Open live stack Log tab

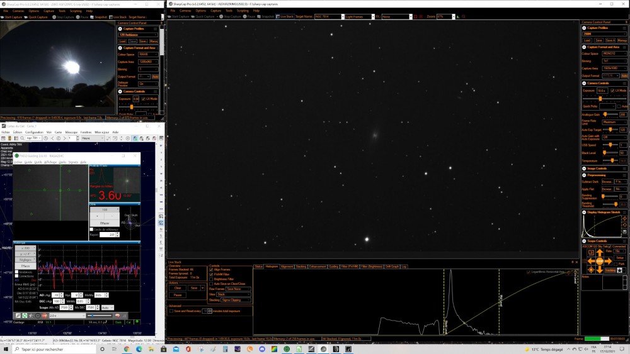coord(404,267)
